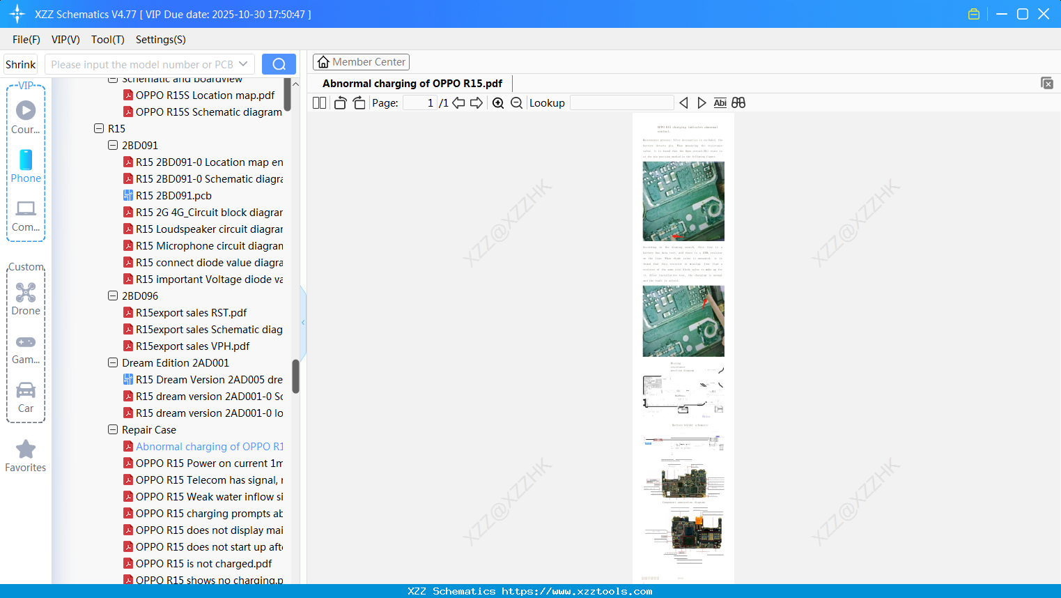Viewport: 1061px width, 598px height.
Task: Open OPPO R15 Telecom has signal file
Action: click(x=203, y=480)
